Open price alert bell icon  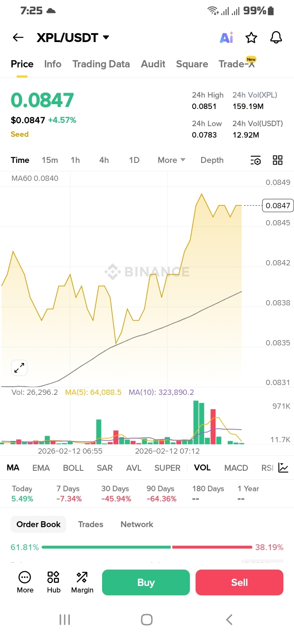(276, 38)
